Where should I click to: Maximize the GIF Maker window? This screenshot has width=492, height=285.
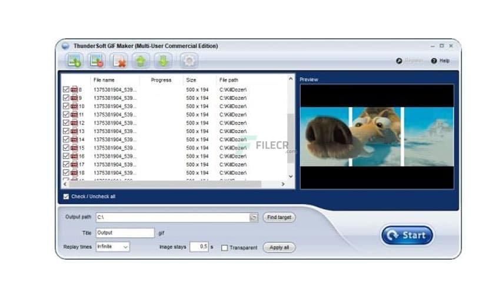(442, 46)
